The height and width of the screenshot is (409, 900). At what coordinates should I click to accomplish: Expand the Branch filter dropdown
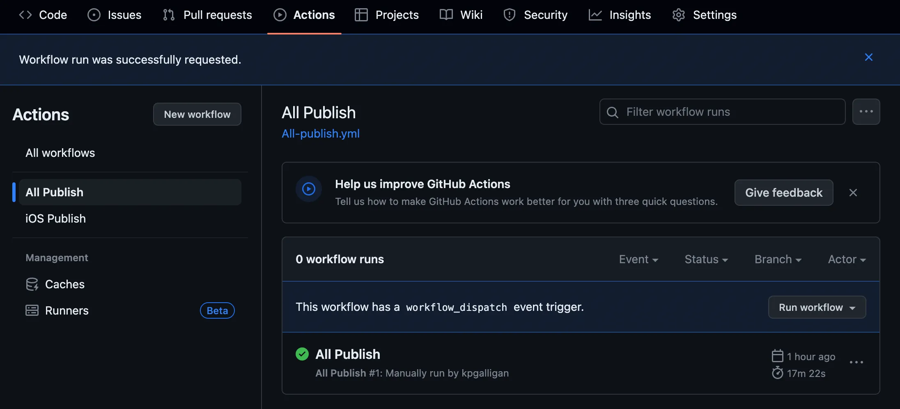[778, 260]
